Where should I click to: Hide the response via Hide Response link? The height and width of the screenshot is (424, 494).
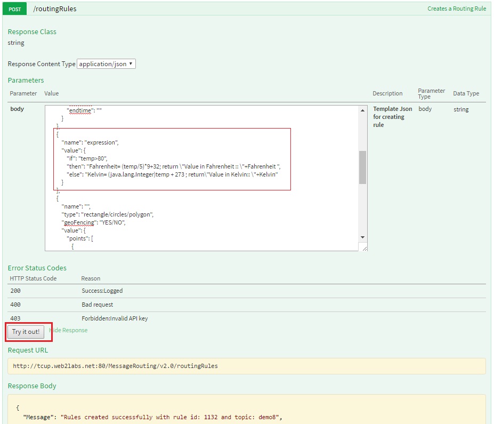[x=68, y=330]
